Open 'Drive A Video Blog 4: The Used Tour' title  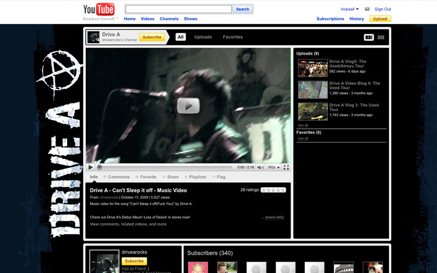pos(355,86)
